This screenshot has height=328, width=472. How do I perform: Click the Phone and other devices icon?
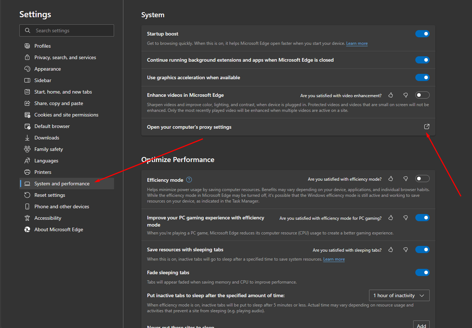coord(27,206)
